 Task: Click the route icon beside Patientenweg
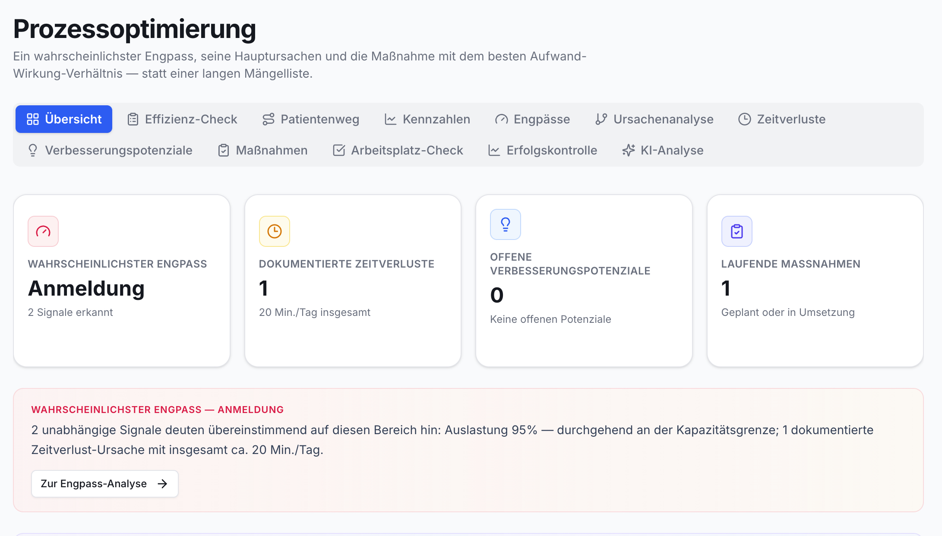[x=269, y=119]
